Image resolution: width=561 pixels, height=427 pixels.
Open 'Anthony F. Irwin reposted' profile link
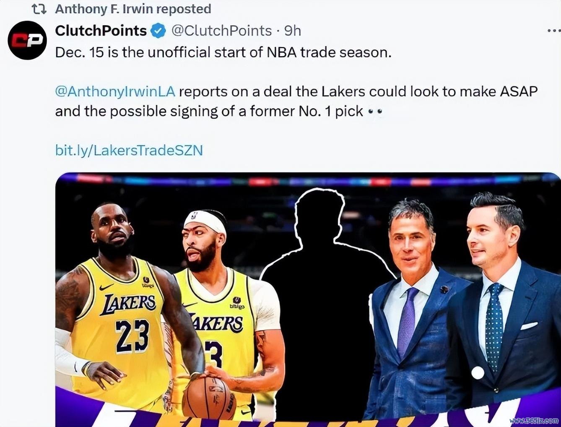[x=133, y=9]
